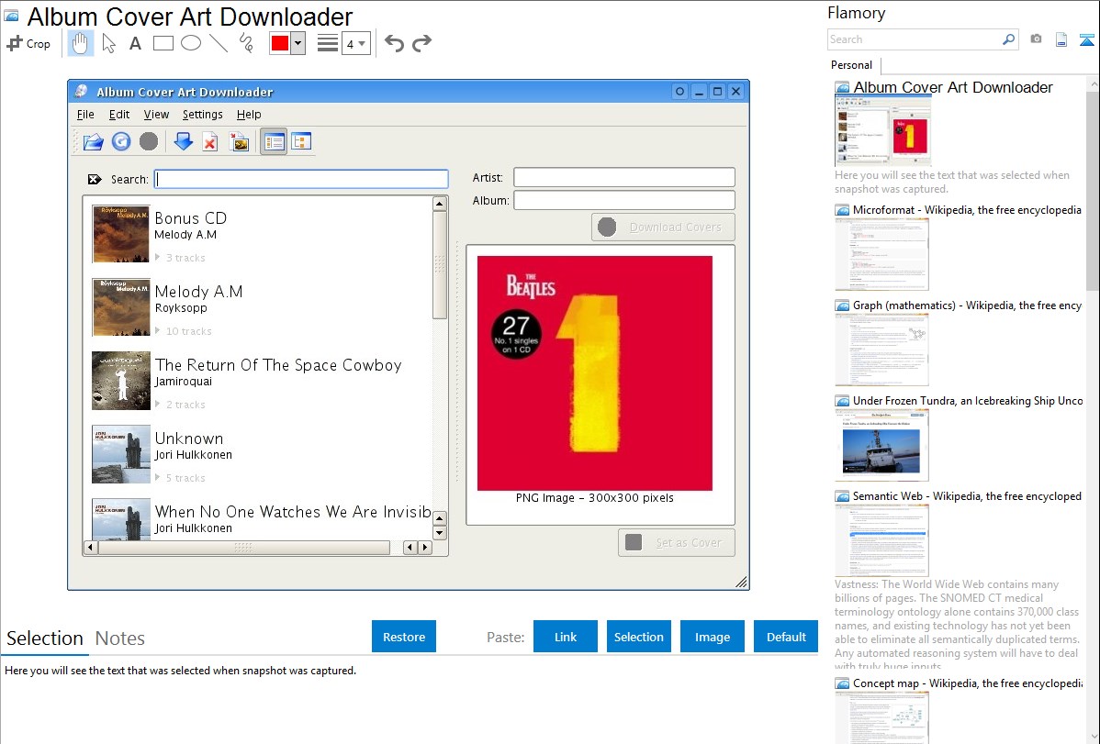Viewport: 1100px width, 744px height.
Task: Open the Semantic Web Wikipedia snapshot title
Action: coord(968,495)
